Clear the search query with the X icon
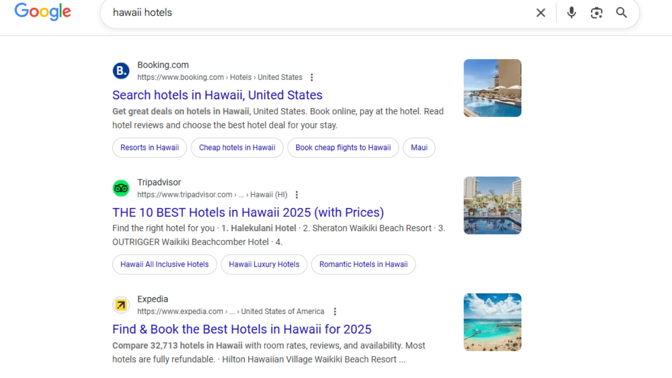 [541, 12]
